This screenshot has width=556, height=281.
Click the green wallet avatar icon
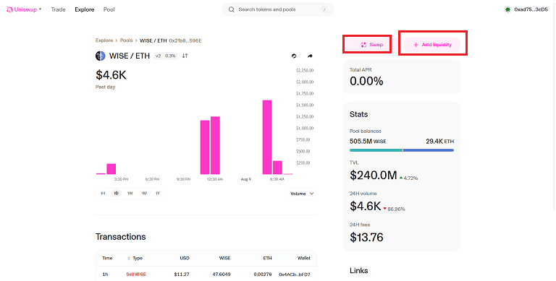point(507,9)
